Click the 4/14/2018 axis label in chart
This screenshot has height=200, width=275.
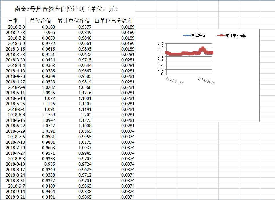click(x=206, y=81)
